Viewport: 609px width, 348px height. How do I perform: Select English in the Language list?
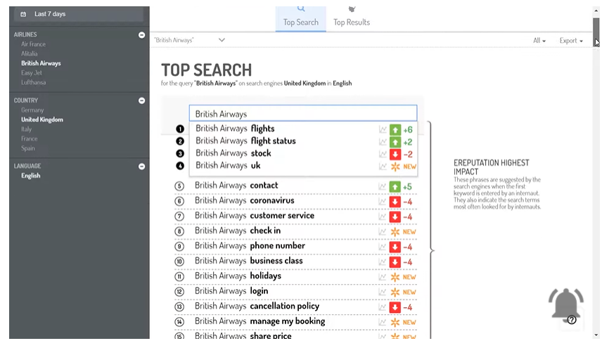pyautogui.click(x=31, y=176)
